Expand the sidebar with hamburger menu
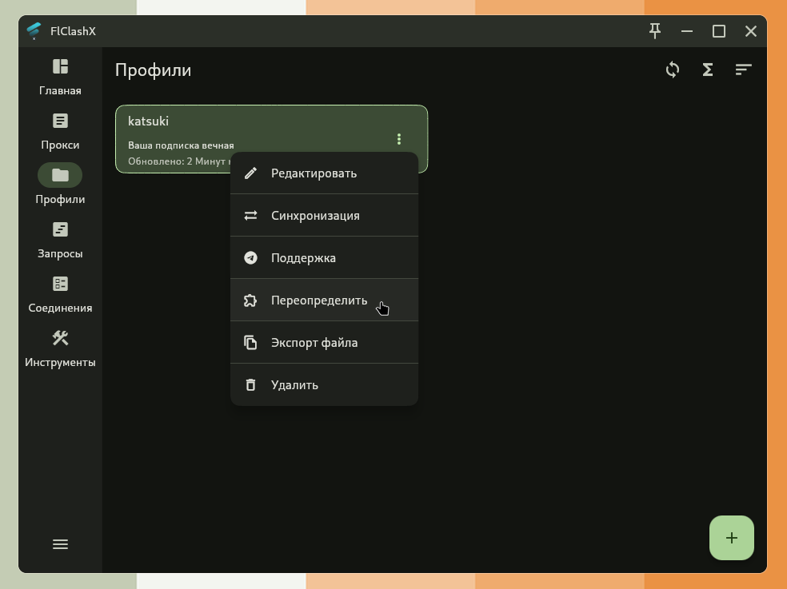The image size is (787, 589). coord(60,544)
